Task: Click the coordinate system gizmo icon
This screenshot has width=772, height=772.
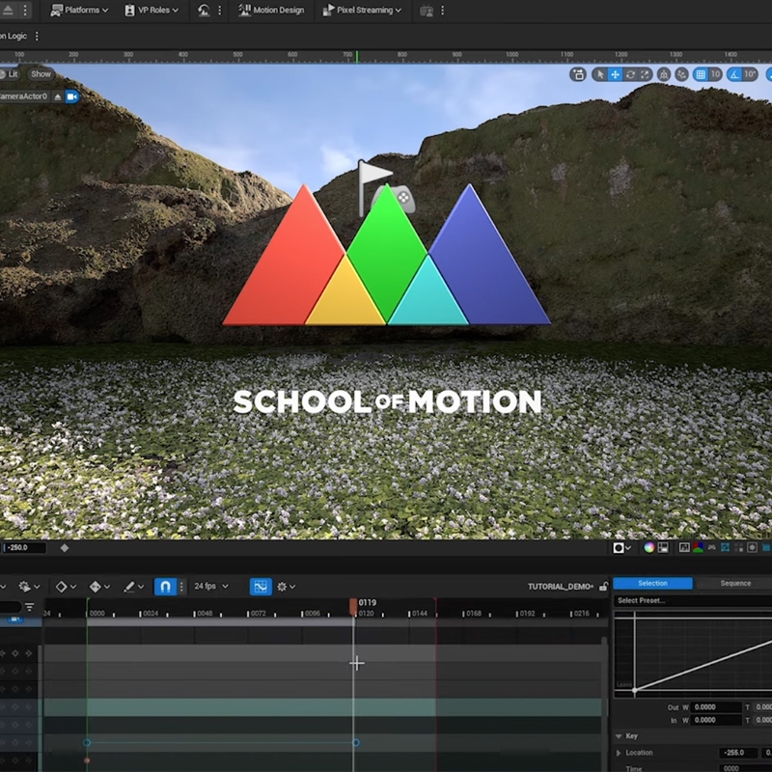Action: coord(664,74)
